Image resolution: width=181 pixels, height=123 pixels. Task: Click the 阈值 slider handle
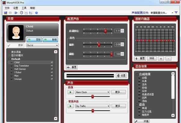pyautogui.click(x=112, y=54)
